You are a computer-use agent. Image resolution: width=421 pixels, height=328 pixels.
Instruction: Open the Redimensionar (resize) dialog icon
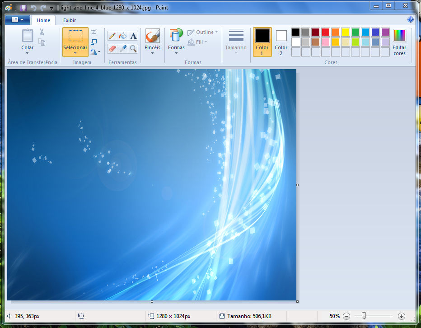pos(94,42)
